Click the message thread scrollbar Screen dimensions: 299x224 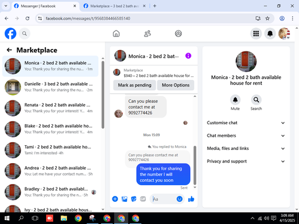pos(195,165)
